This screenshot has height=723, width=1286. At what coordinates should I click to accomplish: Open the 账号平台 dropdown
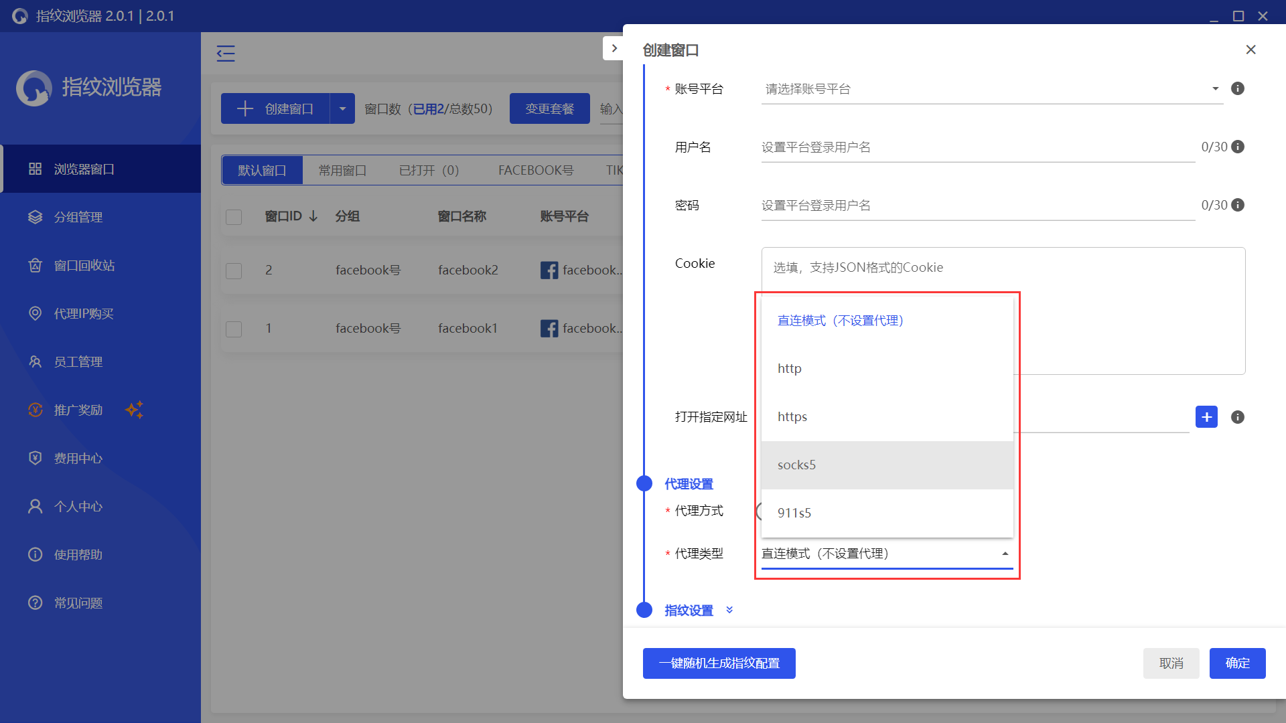point(991,88)
